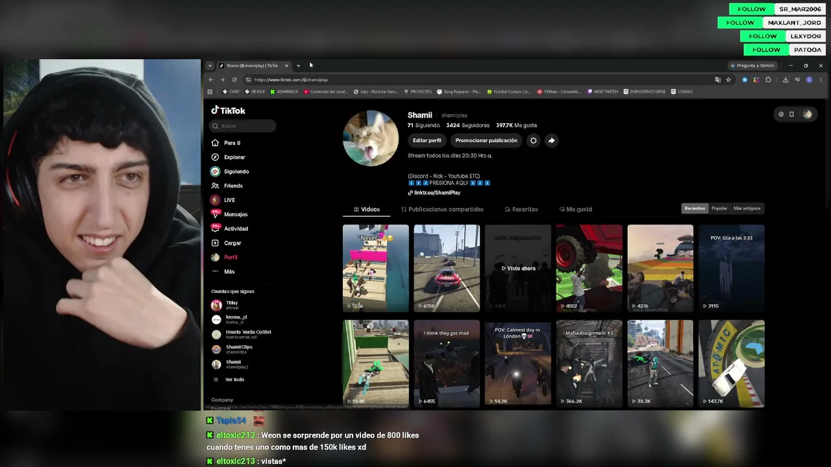Open the ADMINKICK bookmark
Image resolution: width=831 pixels, height=467 pixels.
(x=284, y=91)
